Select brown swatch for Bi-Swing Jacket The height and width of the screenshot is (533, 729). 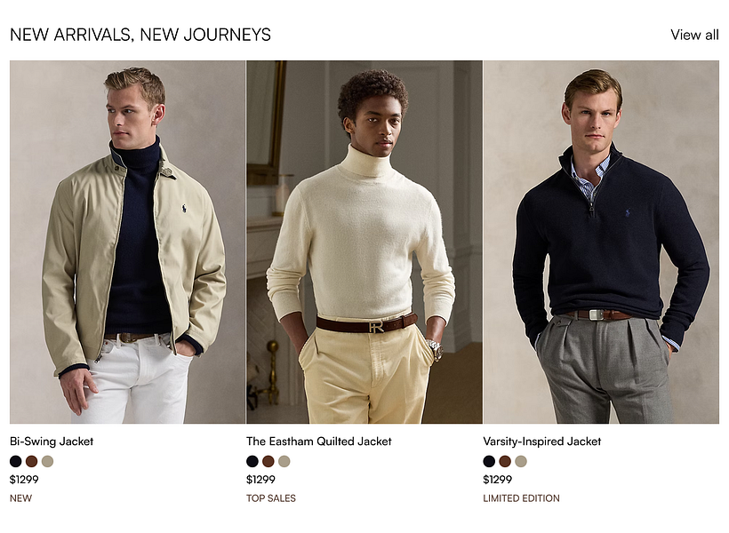32,461
